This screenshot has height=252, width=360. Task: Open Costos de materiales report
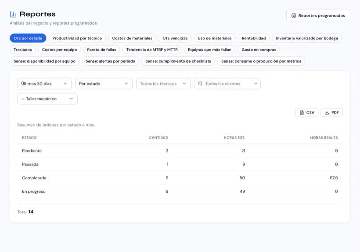[132, 38]
